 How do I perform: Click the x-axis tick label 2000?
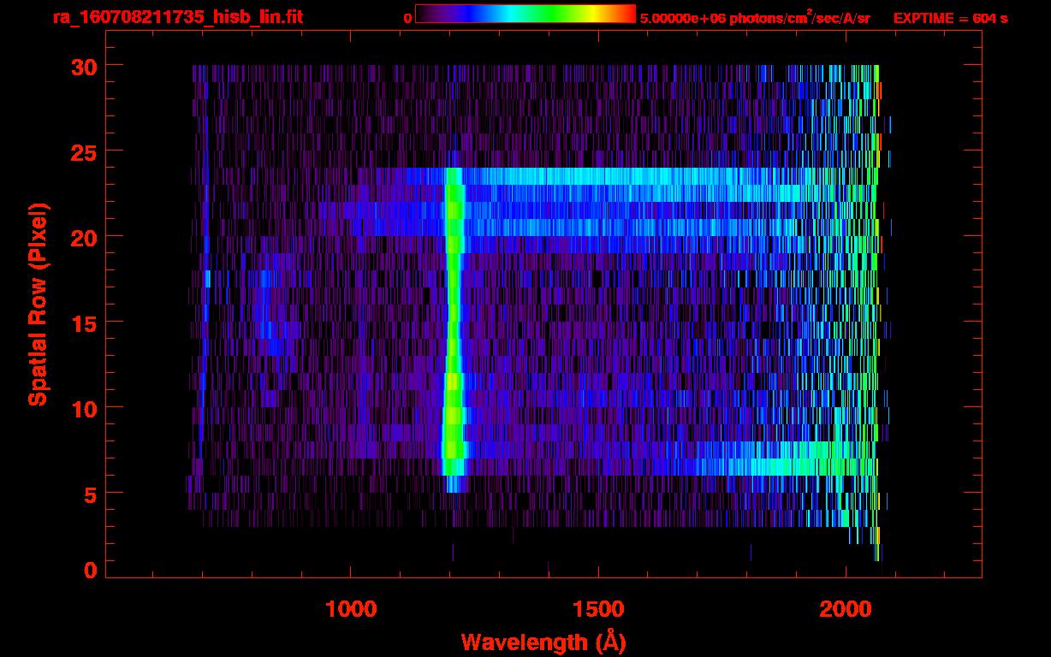point(846,609)
